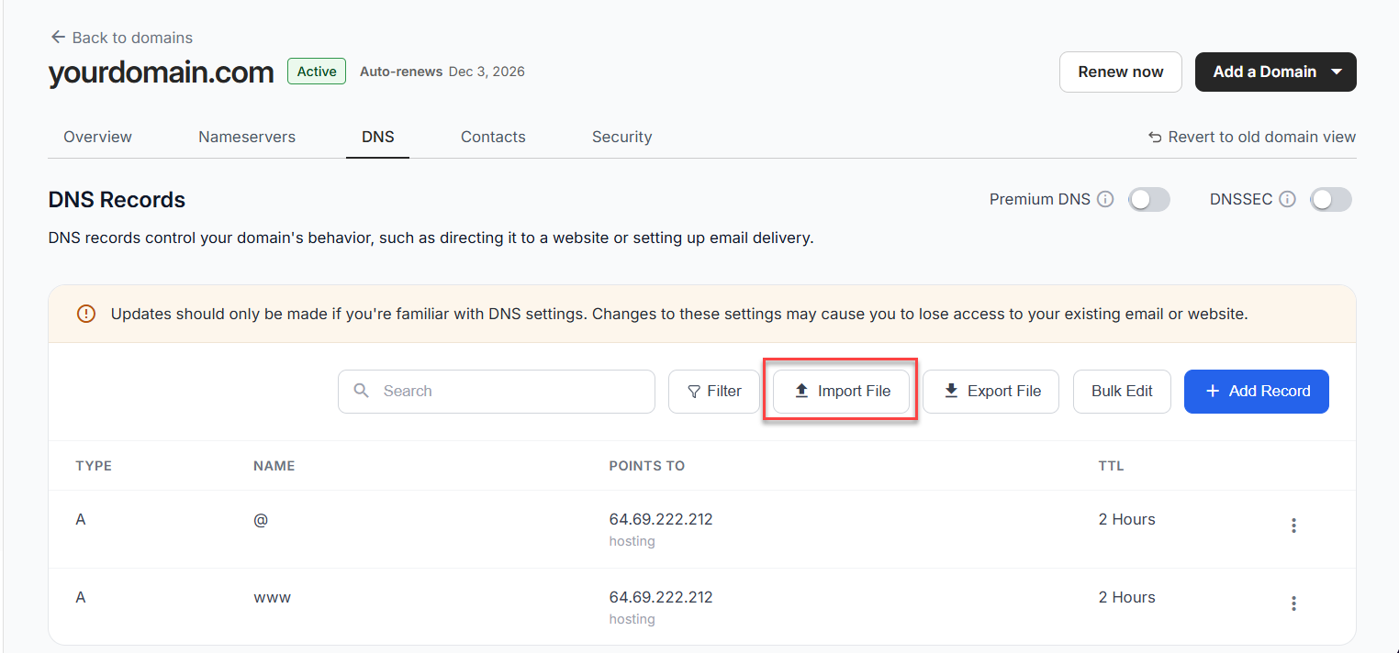Click the magnifier icon in the search box
The height and width of the screenshot is (653, 1399).
362,391
